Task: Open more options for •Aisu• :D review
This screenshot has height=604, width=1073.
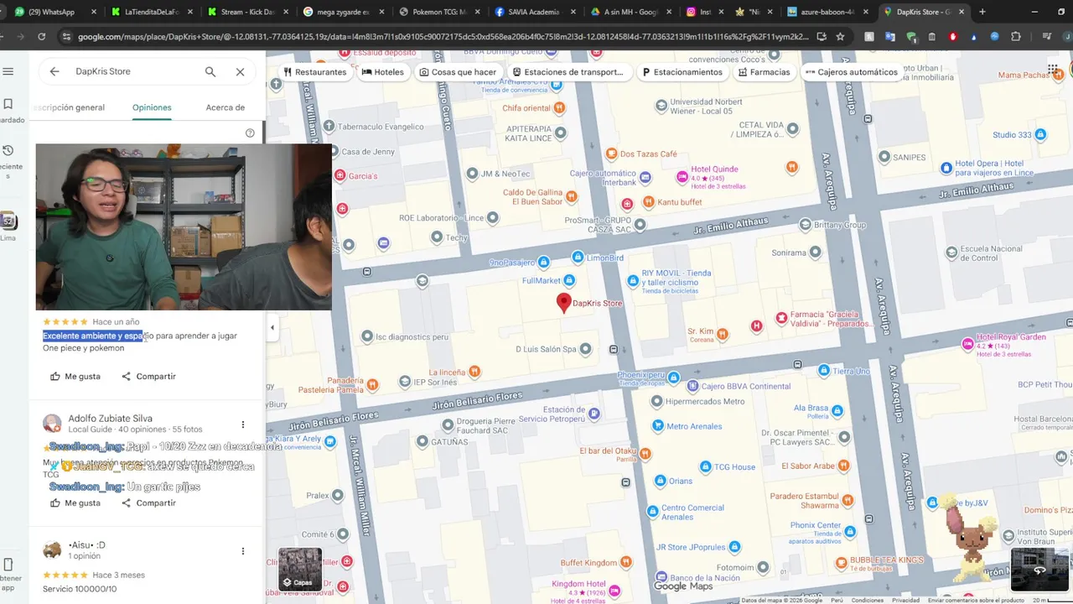Action: coord(243,551)
